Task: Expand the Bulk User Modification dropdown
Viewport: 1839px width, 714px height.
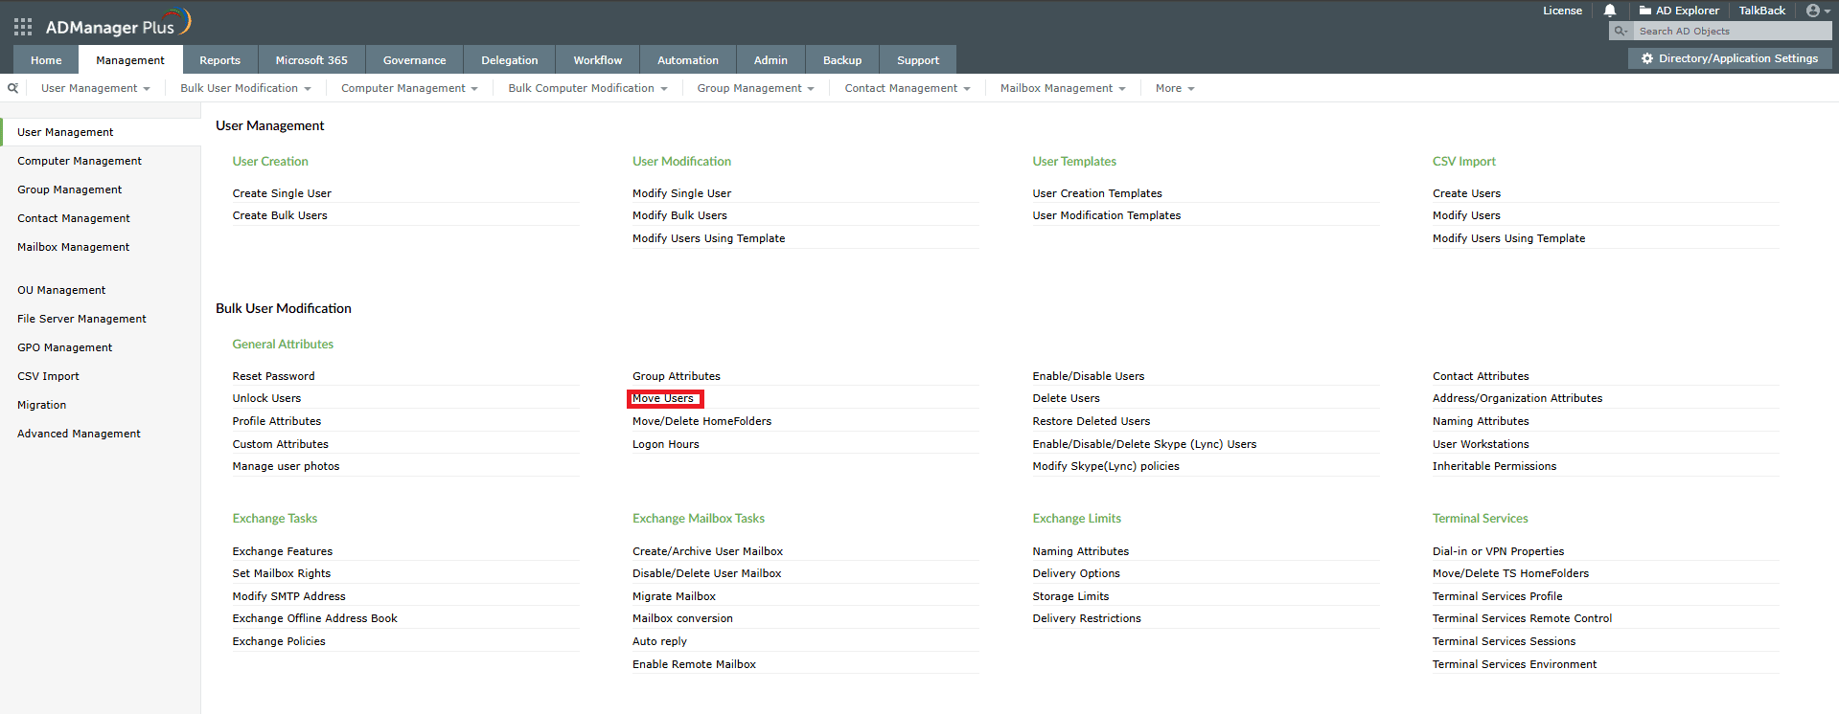Action: (x=245, y=88)
